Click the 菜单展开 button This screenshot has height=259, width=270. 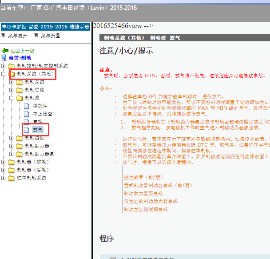click(x=18, y=36)
